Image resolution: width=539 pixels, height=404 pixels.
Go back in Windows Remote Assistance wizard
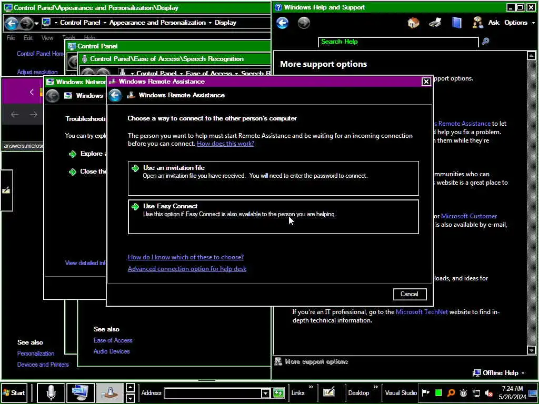pyautogui.click(x=115, y=95)
